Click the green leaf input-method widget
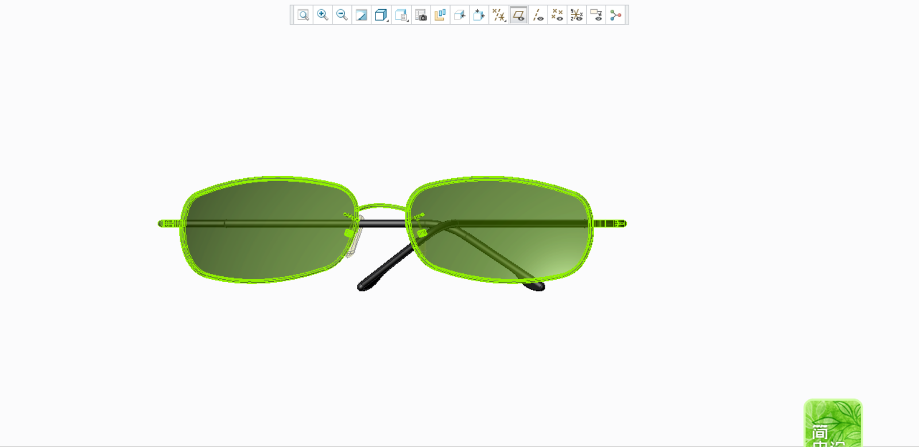 (833, 423)
